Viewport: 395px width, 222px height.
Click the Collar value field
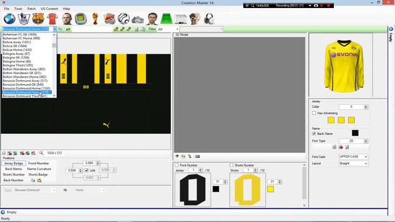point(351,107)
